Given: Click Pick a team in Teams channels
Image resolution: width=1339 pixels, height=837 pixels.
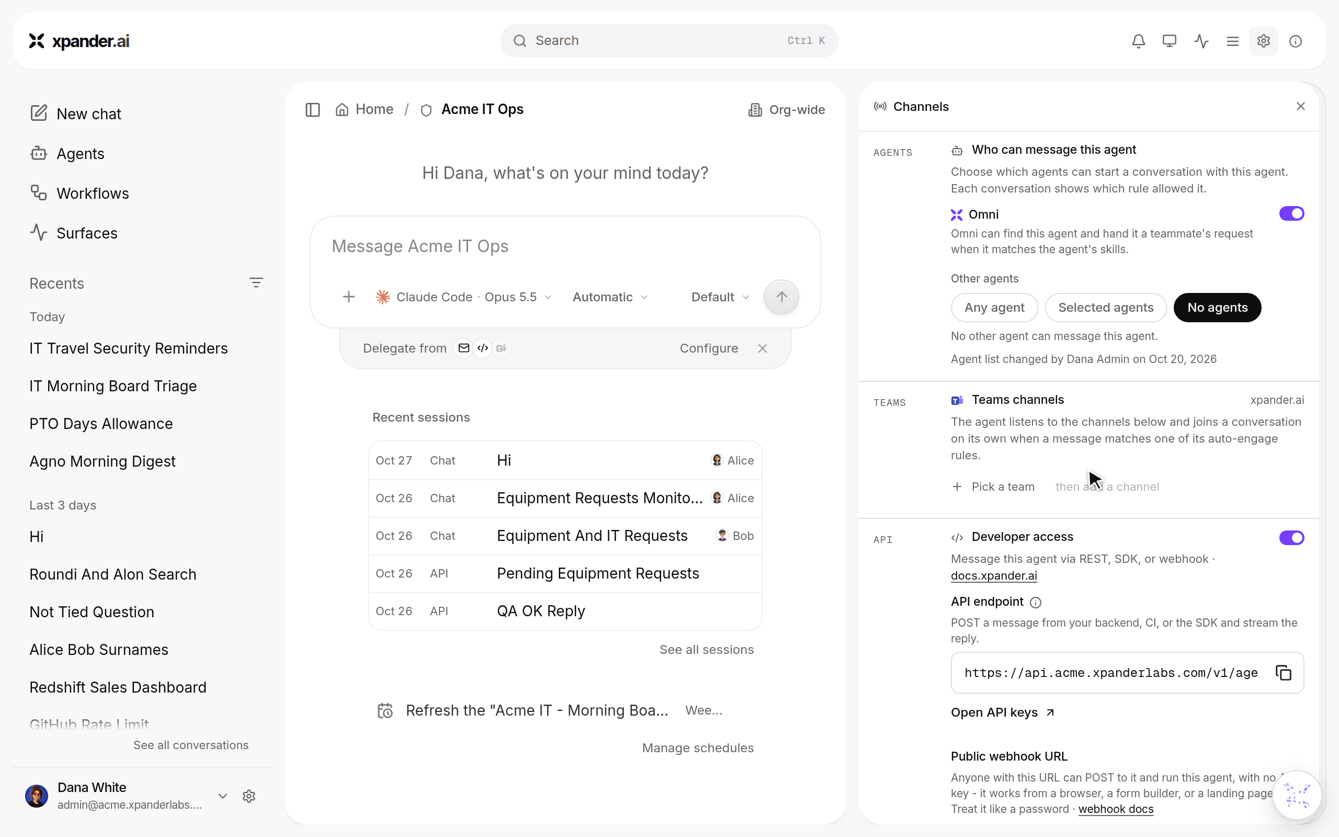Looking at the screenshot, I should pyautogui.click(x=993, y=487).
